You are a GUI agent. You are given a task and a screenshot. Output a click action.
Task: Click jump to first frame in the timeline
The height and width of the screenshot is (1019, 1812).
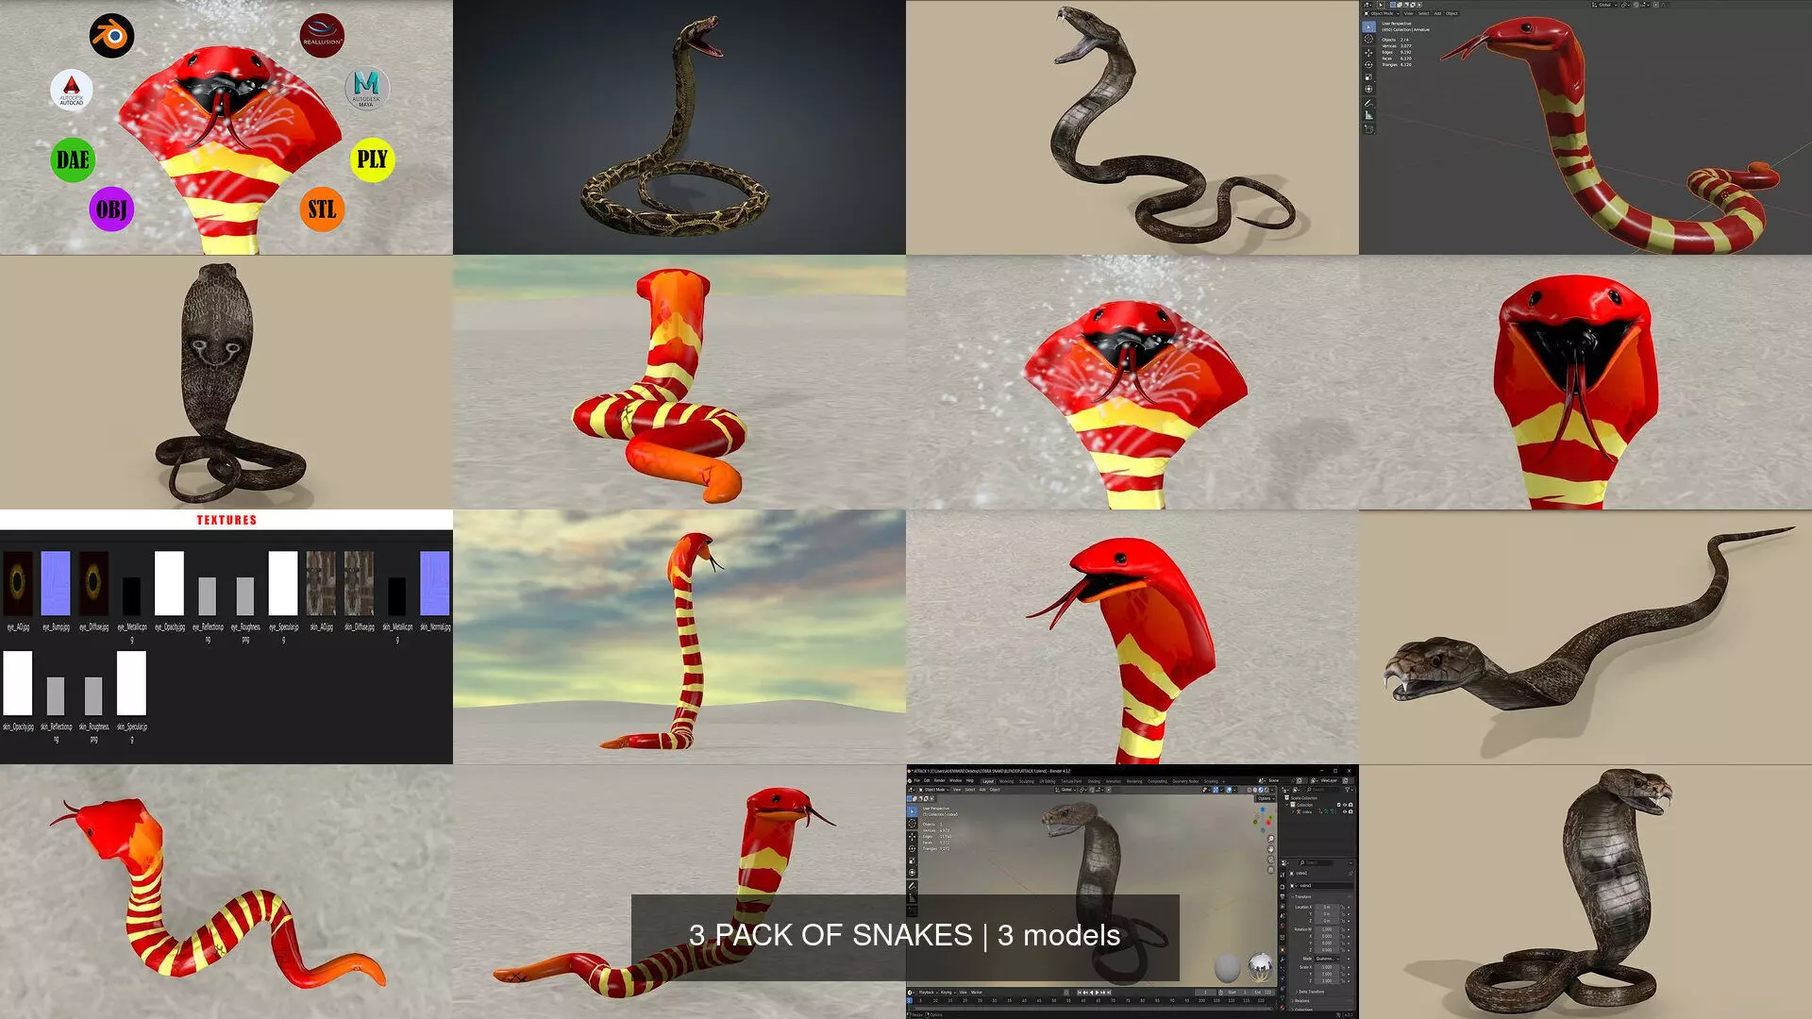1080,993
